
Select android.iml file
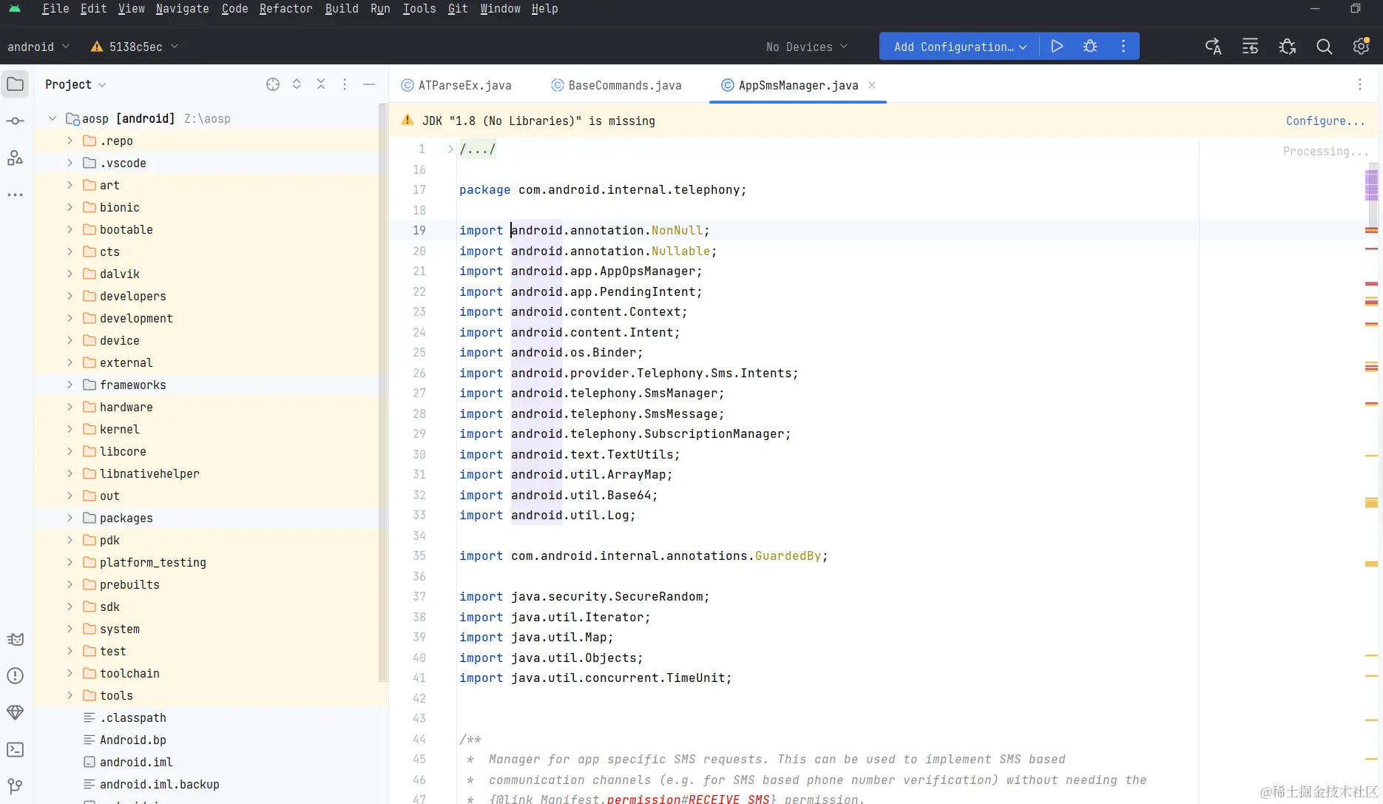136,762
